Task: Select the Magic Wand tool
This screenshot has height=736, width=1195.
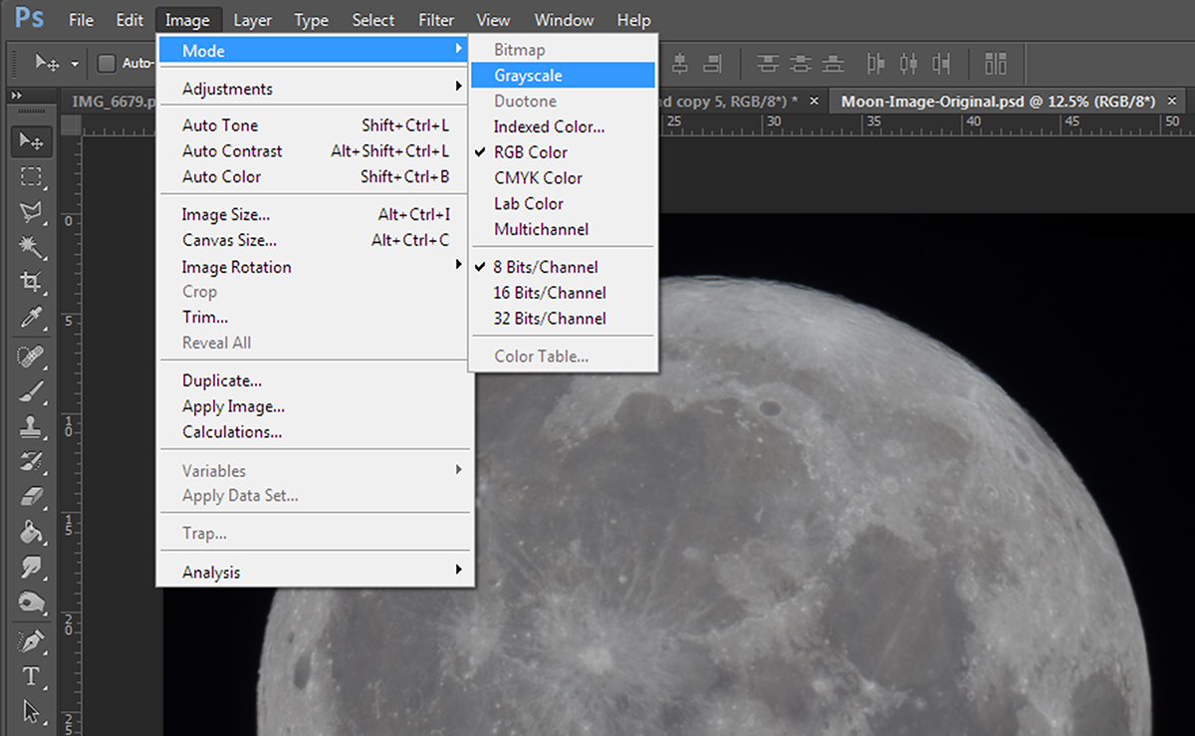Action: (31, 247)
